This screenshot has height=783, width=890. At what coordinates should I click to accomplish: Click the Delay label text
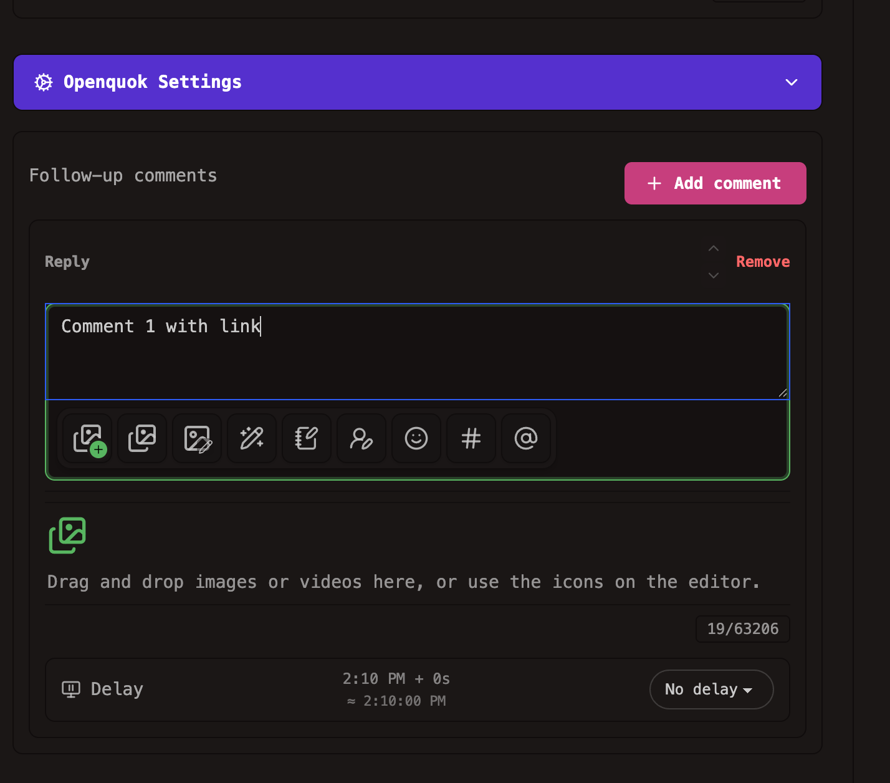[117, 689]
